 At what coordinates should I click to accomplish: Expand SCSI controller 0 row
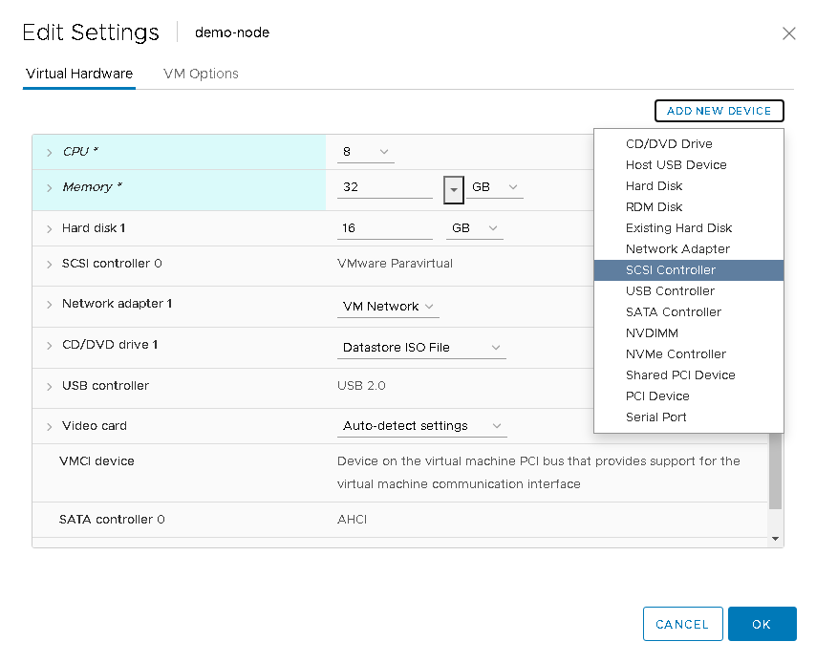[50, 264]
